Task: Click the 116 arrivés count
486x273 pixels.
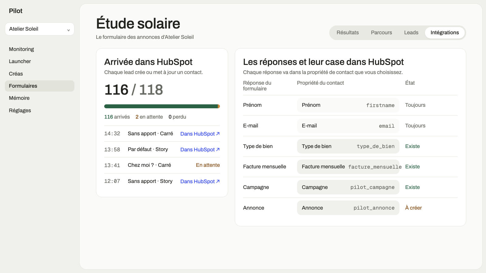Action: (117, 117)
